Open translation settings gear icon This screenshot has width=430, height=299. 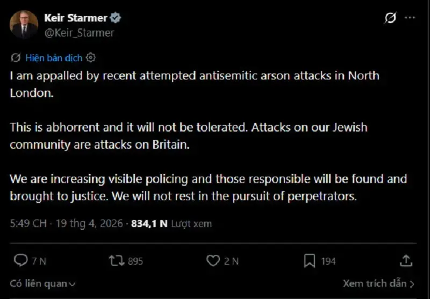[x=91, y=58]
